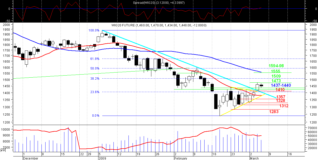Select the March month marker
The height and width of the screenshot is (160, 318).
[x=254, y=158]
